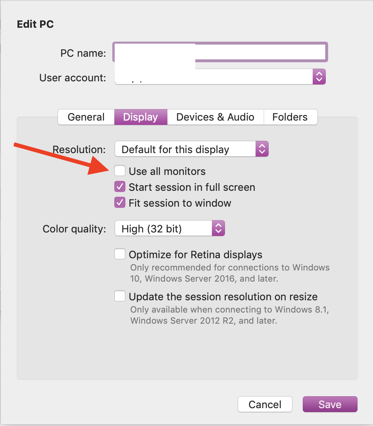Click the User account chevron icon
Screen dimensions: 373x426
[x=319, y=77]
